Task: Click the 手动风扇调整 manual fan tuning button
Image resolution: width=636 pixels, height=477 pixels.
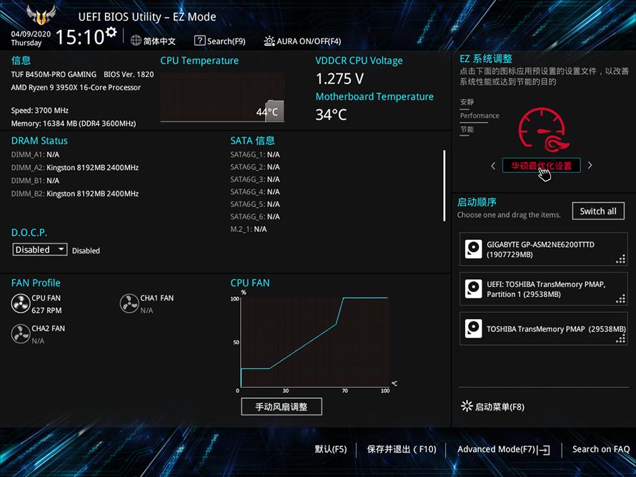Action: point(282,406)
